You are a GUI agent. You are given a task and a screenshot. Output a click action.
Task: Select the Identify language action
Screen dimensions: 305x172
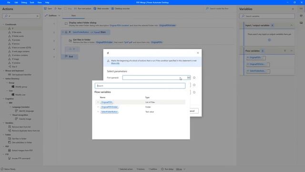pos(26,111)
